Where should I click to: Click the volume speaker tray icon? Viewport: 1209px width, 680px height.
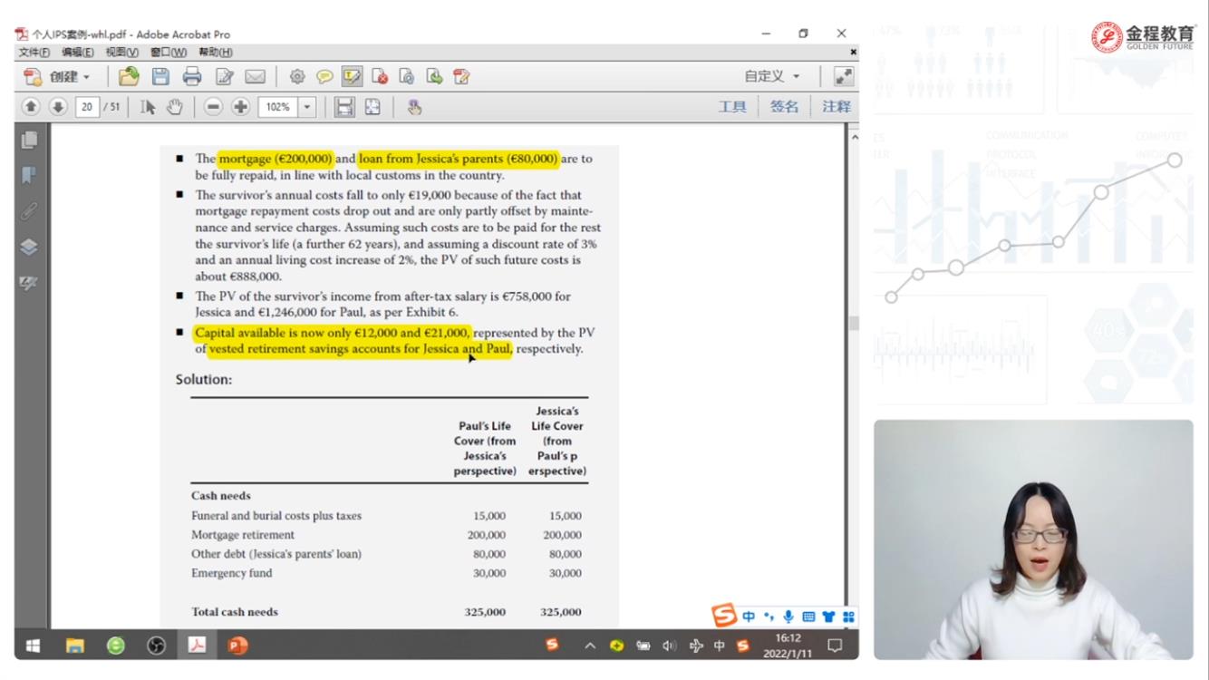[670, 646]
